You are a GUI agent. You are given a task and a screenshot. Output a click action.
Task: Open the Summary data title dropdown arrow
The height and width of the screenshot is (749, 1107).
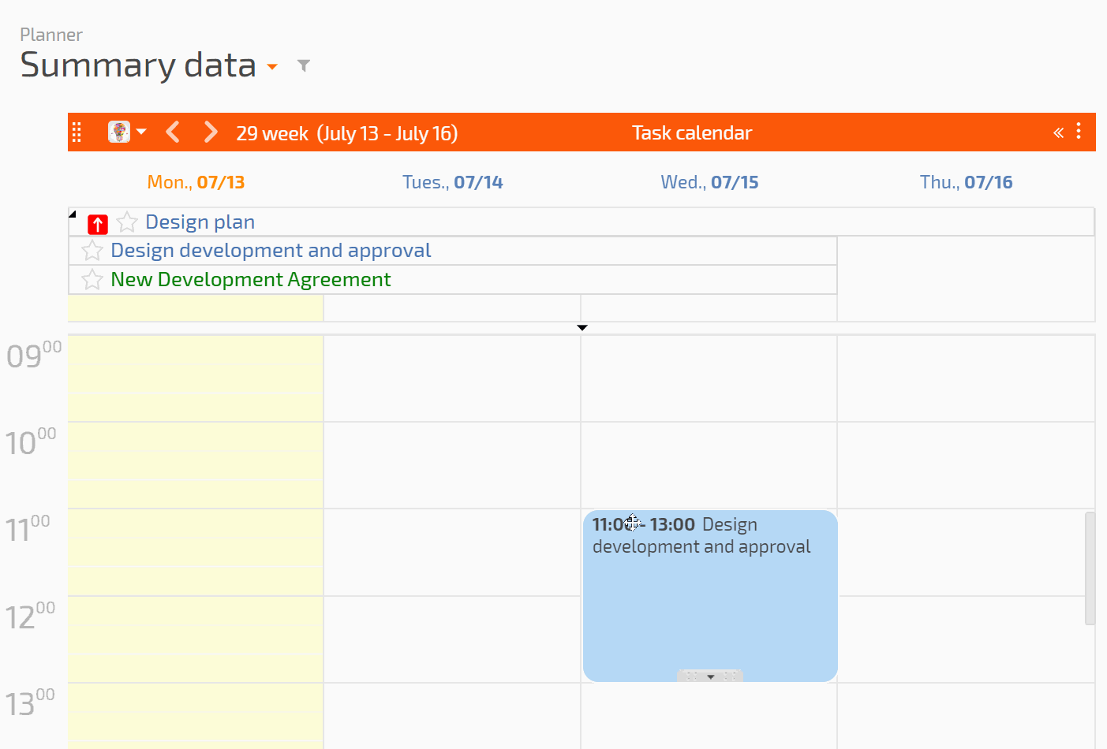point(272,67)
